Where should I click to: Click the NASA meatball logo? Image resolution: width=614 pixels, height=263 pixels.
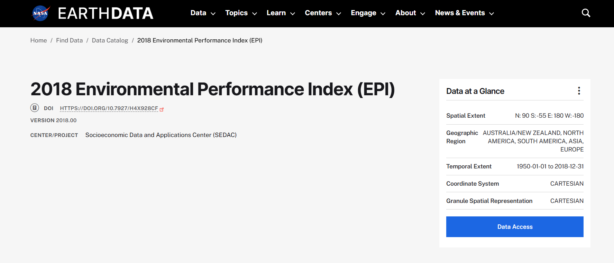41,13
